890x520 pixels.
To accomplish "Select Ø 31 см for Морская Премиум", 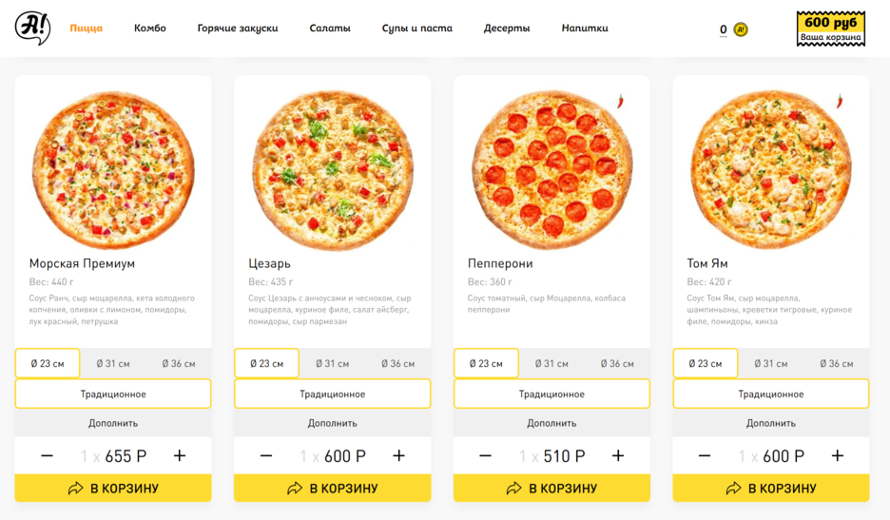I will coord(113,363).
